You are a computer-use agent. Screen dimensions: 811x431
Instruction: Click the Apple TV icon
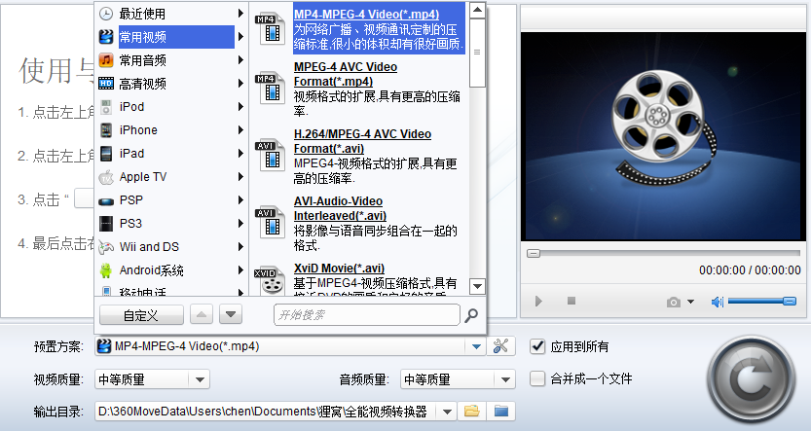(106, 177)
